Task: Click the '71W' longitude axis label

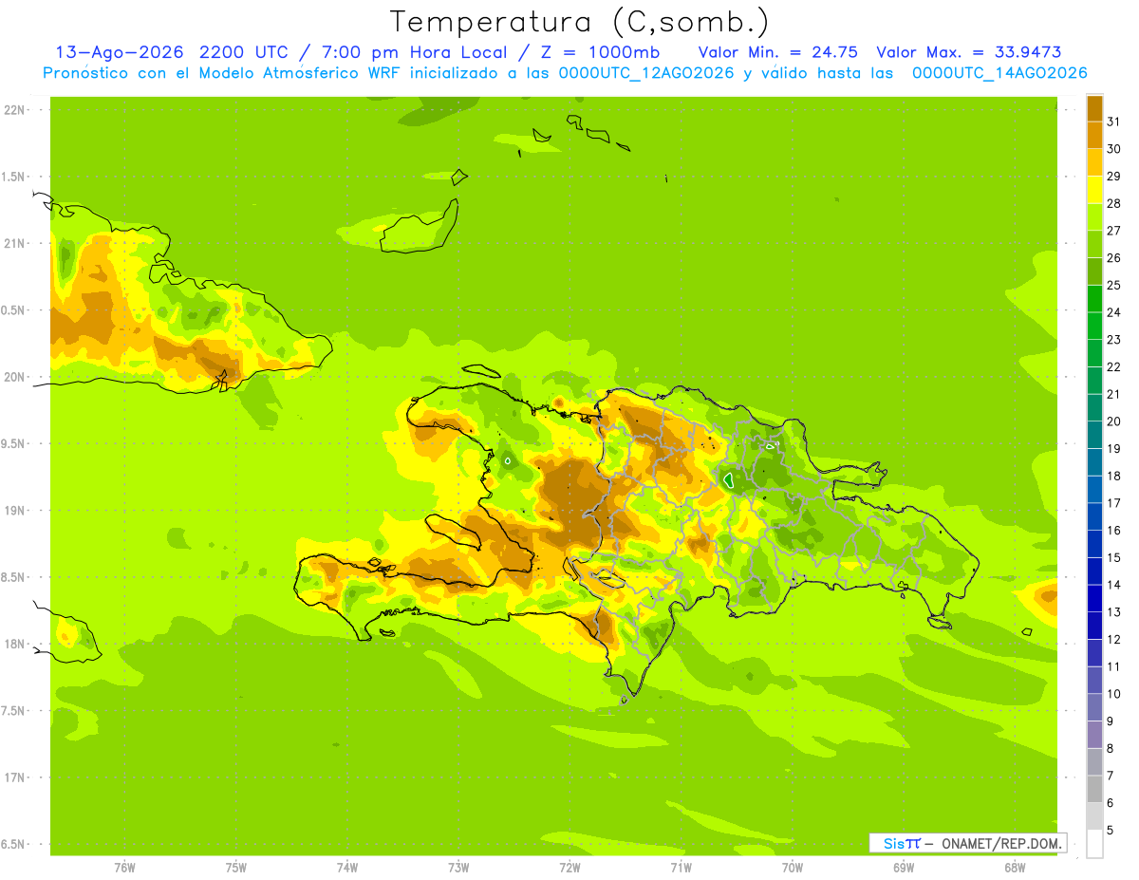Action: 681,868
